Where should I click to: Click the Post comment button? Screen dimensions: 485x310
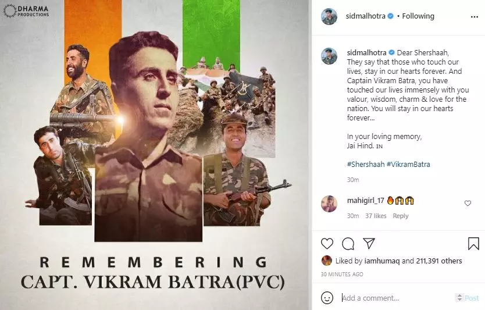pyautogui.click(x=472, y=298)
